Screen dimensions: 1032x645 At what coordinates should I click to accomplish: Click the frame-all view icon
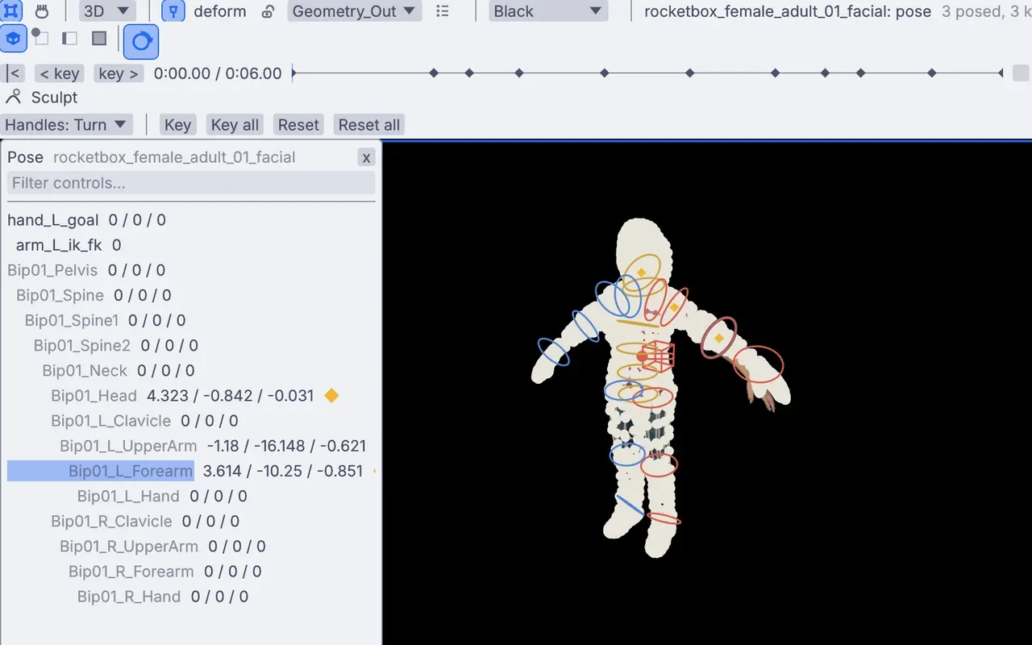pos(11,11)
